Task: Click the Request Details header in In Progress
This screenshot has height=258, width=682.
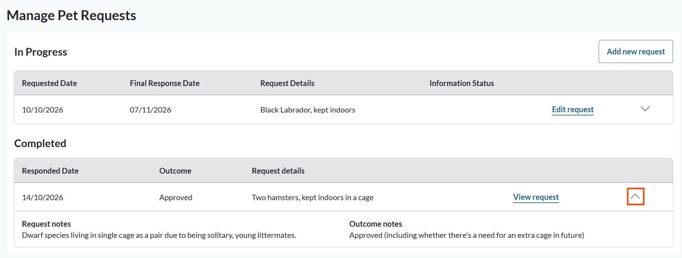Action: tap(287, 83)
